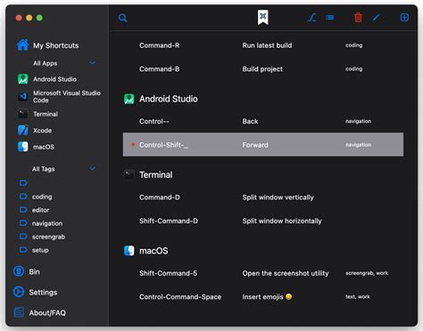Click the search magnifier icon
Image resolution: width=423 pixels, height=331 pixels.
(122, 18)
